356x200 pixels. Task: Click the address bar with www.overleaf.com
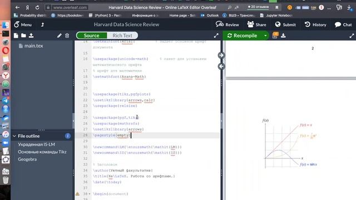pos(70,7)
